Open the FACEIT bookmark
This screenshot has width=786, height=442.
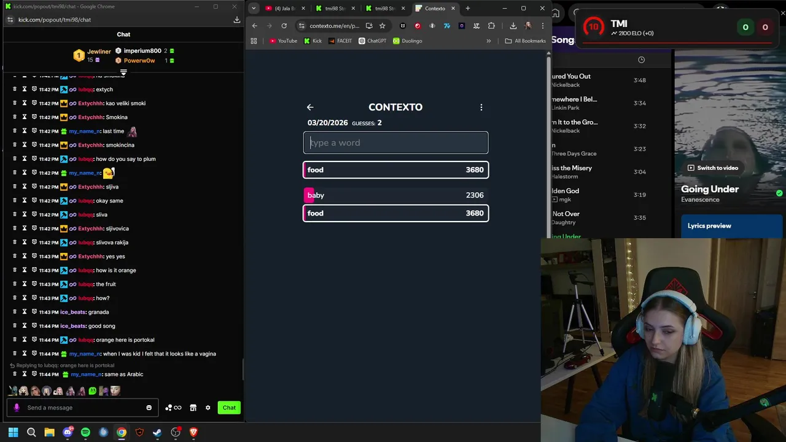pyautogui.click(x=340, y=41)
